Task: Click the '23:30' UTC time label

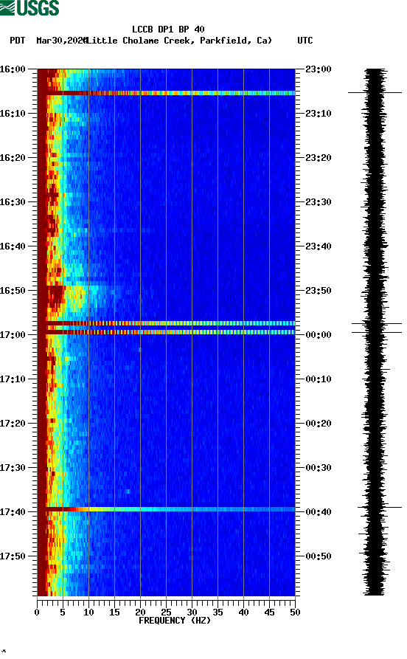Action: [x=319, y=201]
